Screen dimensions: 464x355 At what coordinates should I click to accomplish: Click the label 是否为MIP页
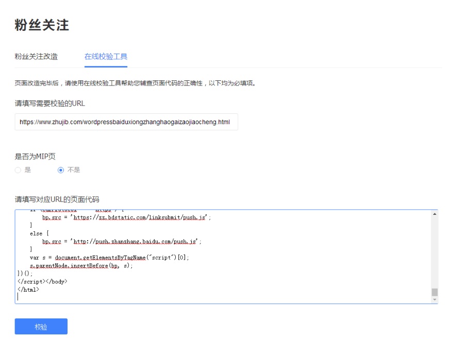click(x=35, y=156)
